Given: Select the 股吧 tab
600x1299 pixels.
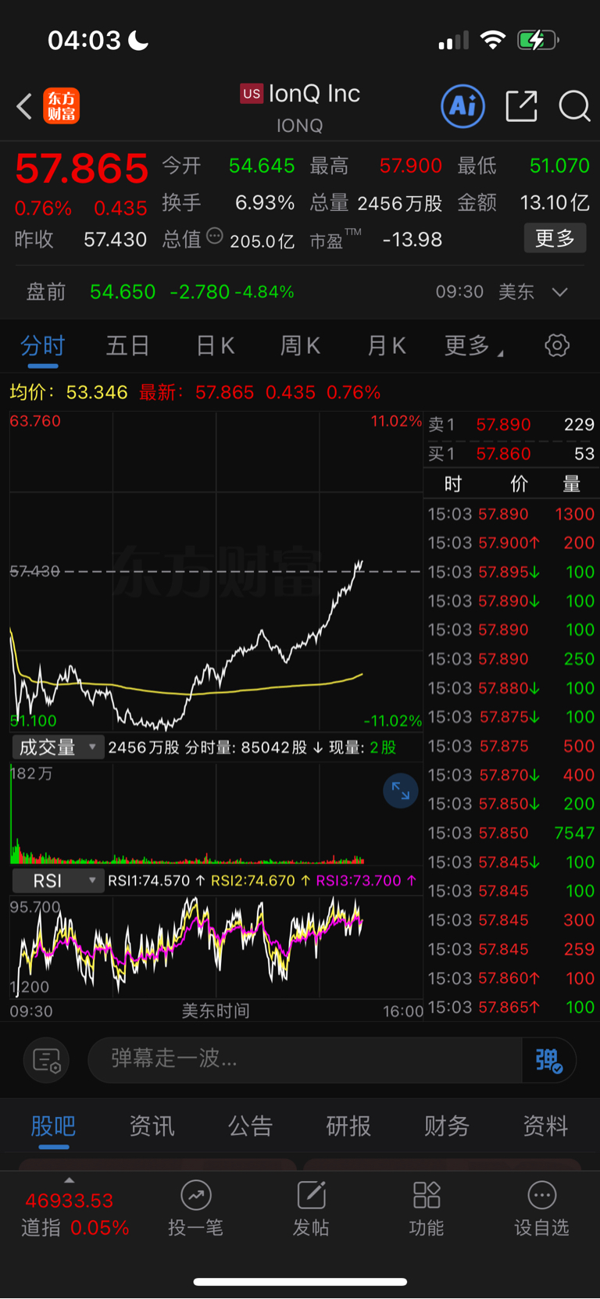Looking at the screenshot, I should [53, 1126].
